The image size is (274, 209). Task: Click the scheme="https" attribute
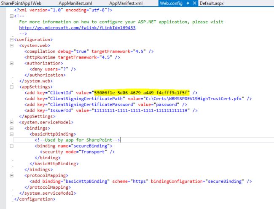(130, 181)
